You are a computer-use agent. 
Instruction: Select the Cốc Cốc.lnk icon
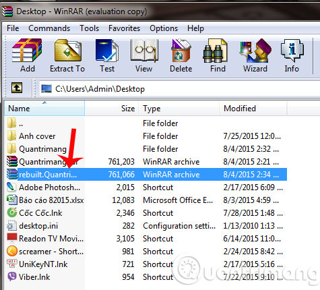coord(12,212)
